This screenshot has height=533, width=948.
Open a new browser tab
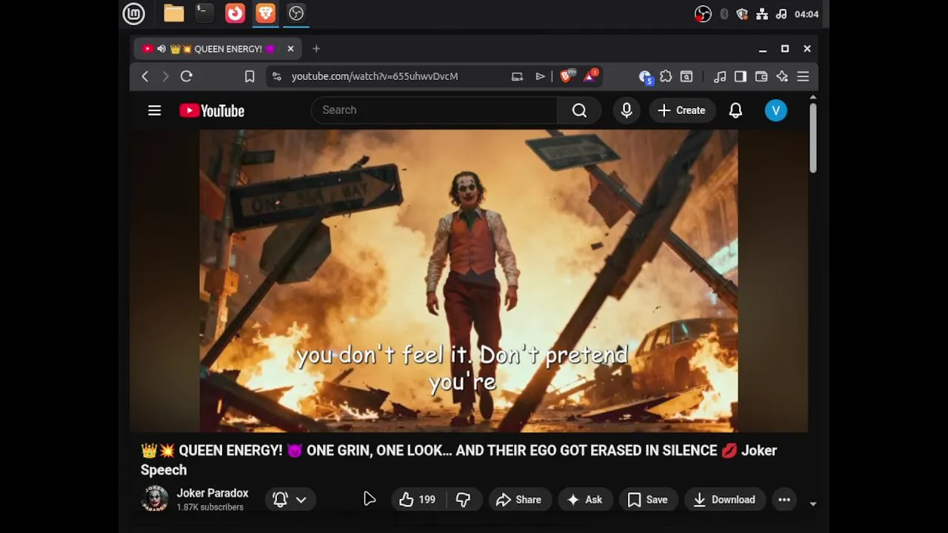pos(316,49)
